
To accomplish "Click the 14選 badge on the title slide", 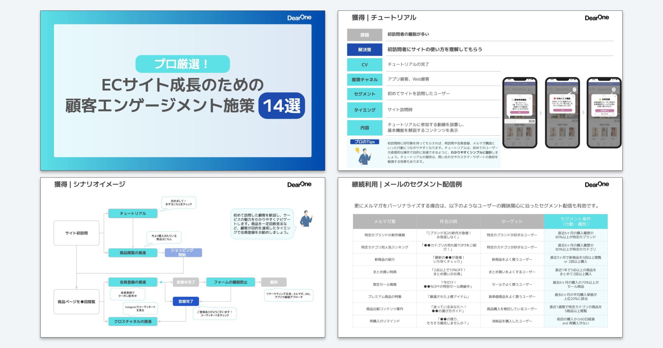I will tap(281, 106).
